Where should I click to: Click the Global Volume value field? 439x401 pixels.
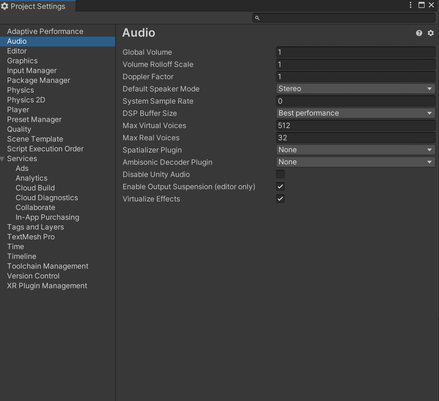click(356, 52)
